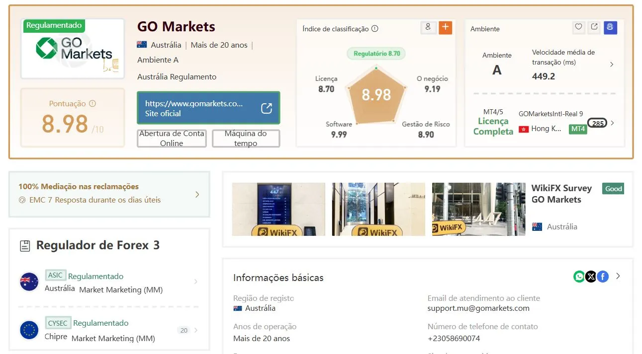642x354 pixels.
Task: Expand the CYSEC regulator row chevron
Action: (x=196, y=330)
